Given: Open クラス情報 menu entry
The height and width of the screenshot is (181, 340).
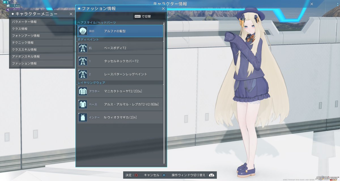Looking at the screenshot, I should pos(42,29).
